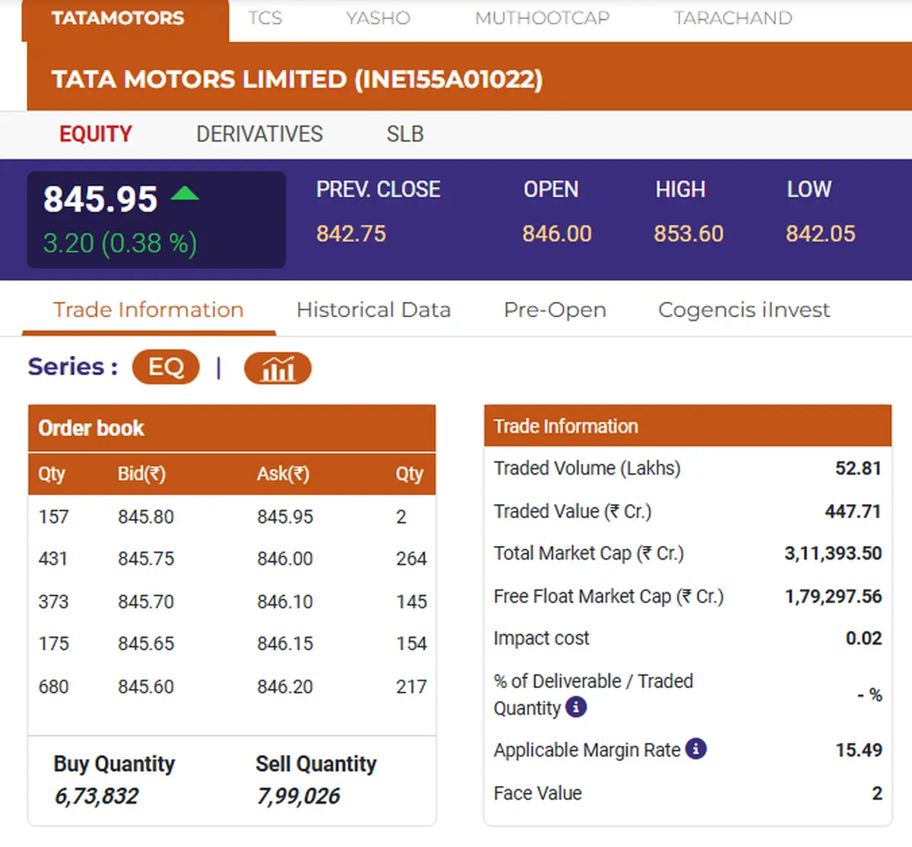Viewport: 912px width, 847px height.
Task: Open the YASHO stock tab
Action: (378, 18)
